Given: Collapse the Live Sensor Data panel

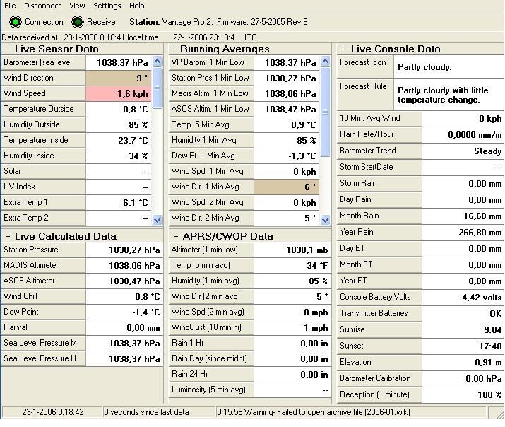Looking at the screenshot, I should 8,49.
